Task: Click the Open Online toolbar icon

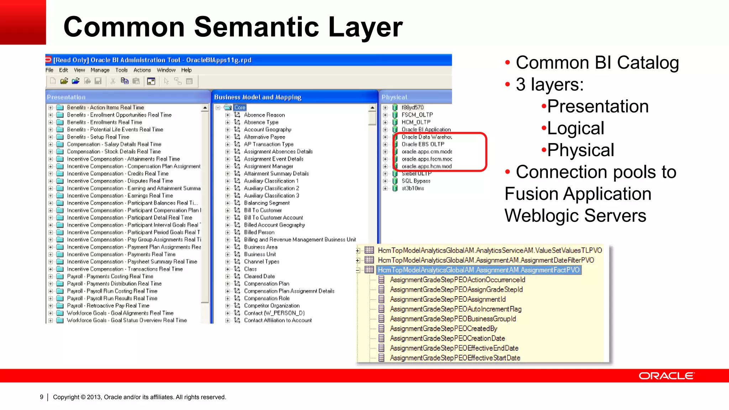Action: (x=75, y=81)
